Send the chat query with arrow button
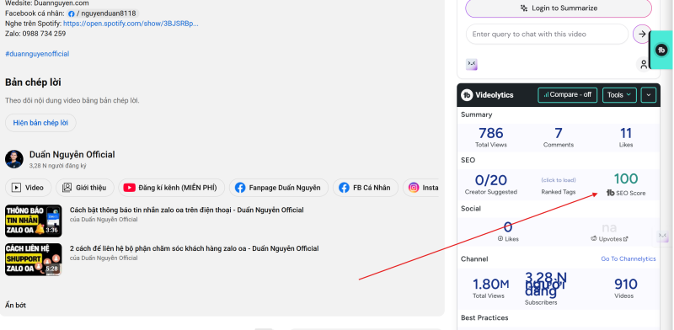The height and width of the screenshot is (330, 674). click(642, 34)
